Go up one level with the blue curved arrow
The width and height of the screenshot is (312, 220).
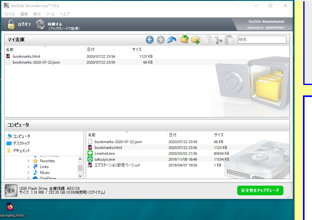click(x=171, y=40)
